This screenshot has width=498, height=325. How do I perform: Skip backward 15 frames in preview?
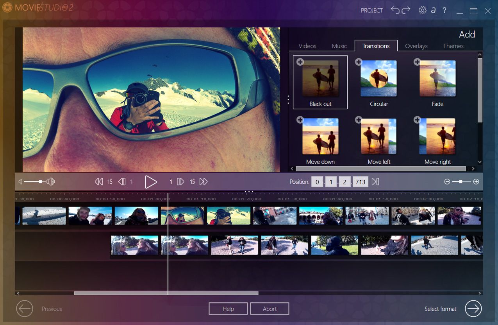coord(99,181)
